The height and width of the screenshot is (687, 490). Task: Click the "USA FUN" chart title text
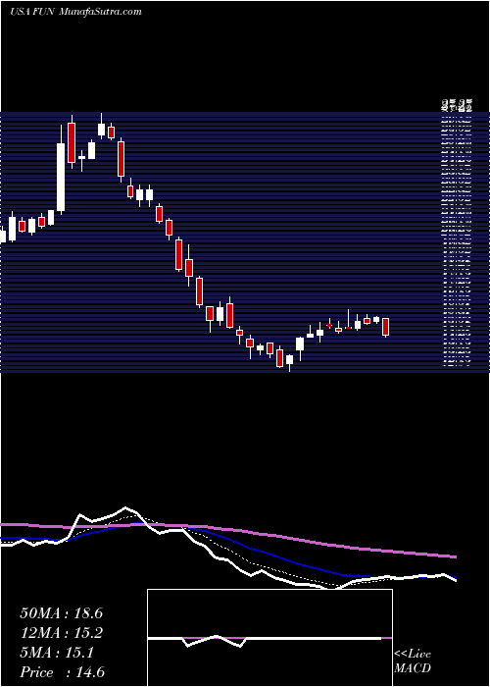(31, 12)
